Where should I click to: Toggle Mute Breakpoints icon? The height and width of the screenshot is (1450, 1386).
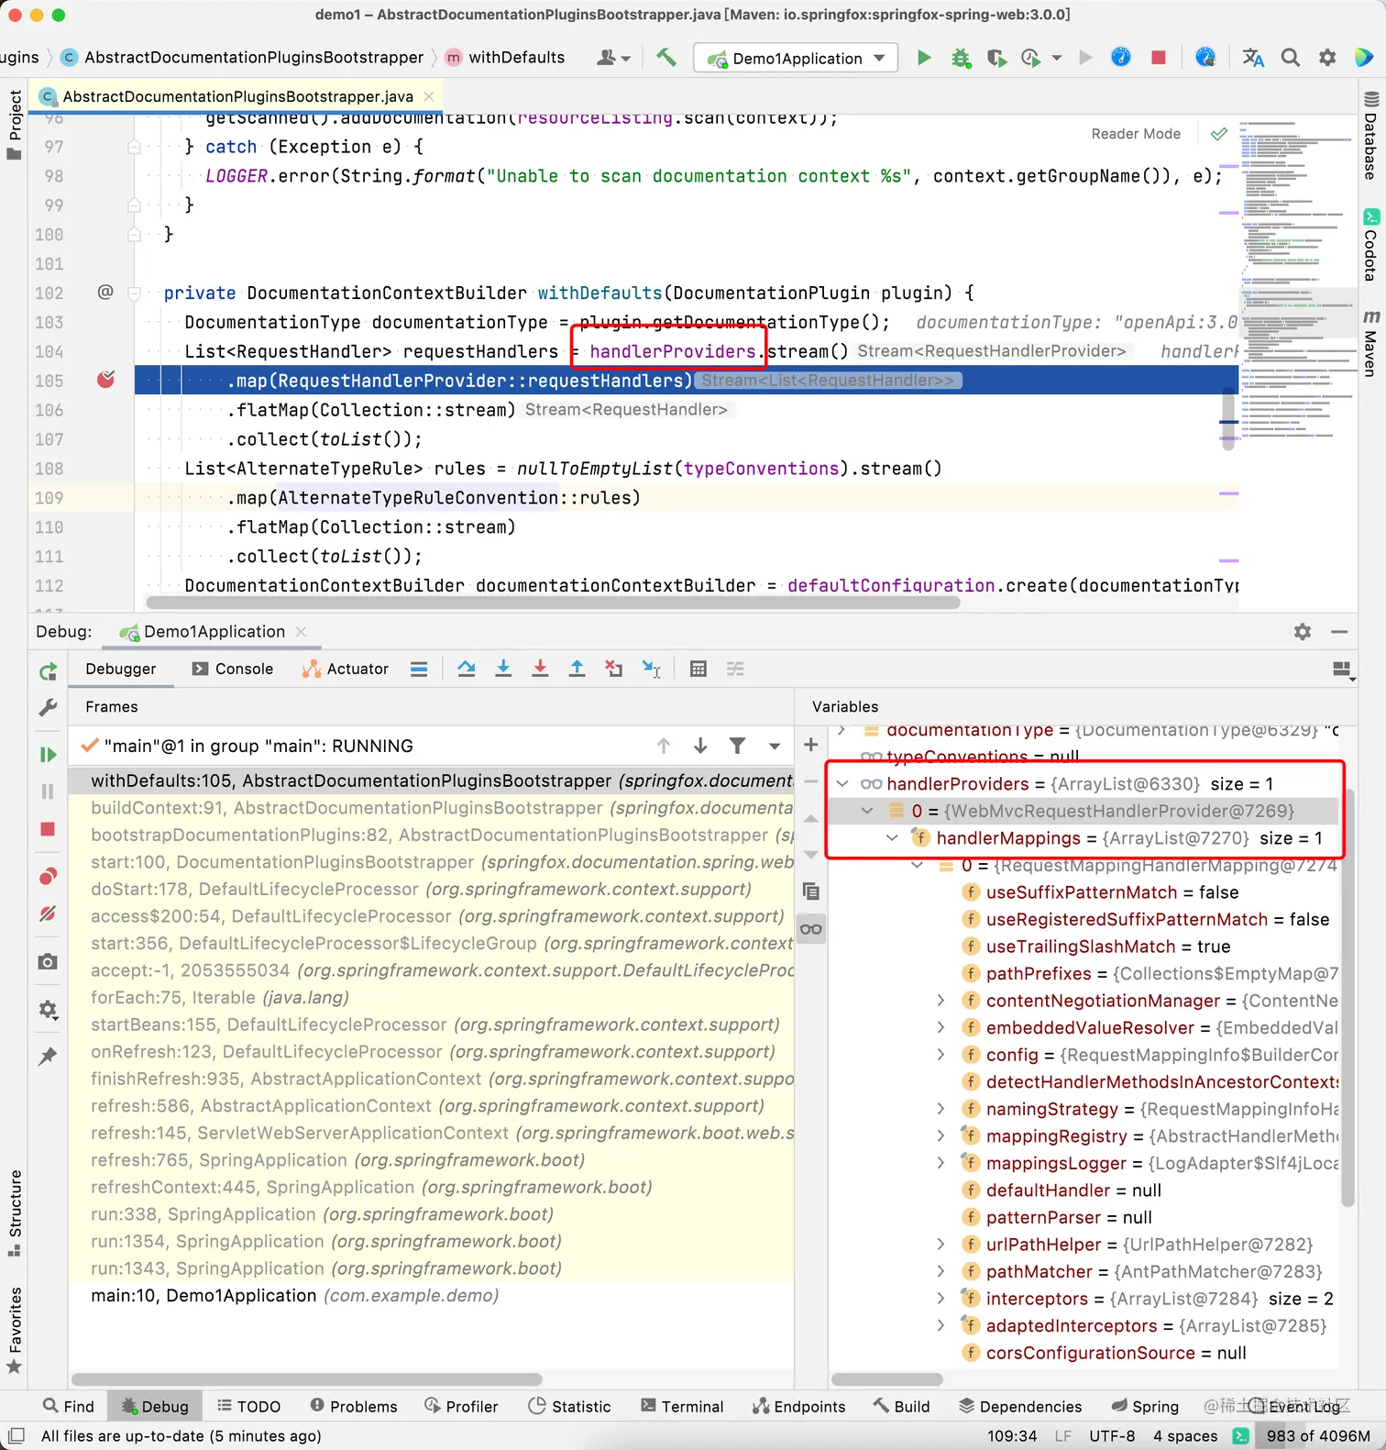48,913
